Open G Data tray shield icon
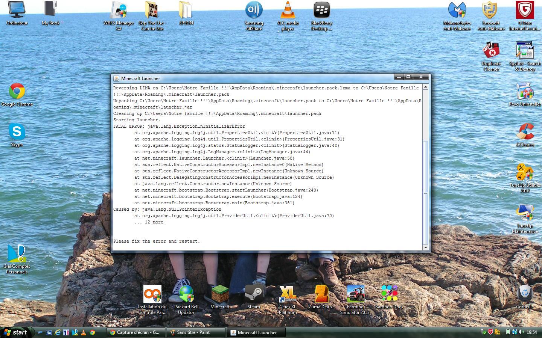Viewport: 542px width, 338px height. 490,332
